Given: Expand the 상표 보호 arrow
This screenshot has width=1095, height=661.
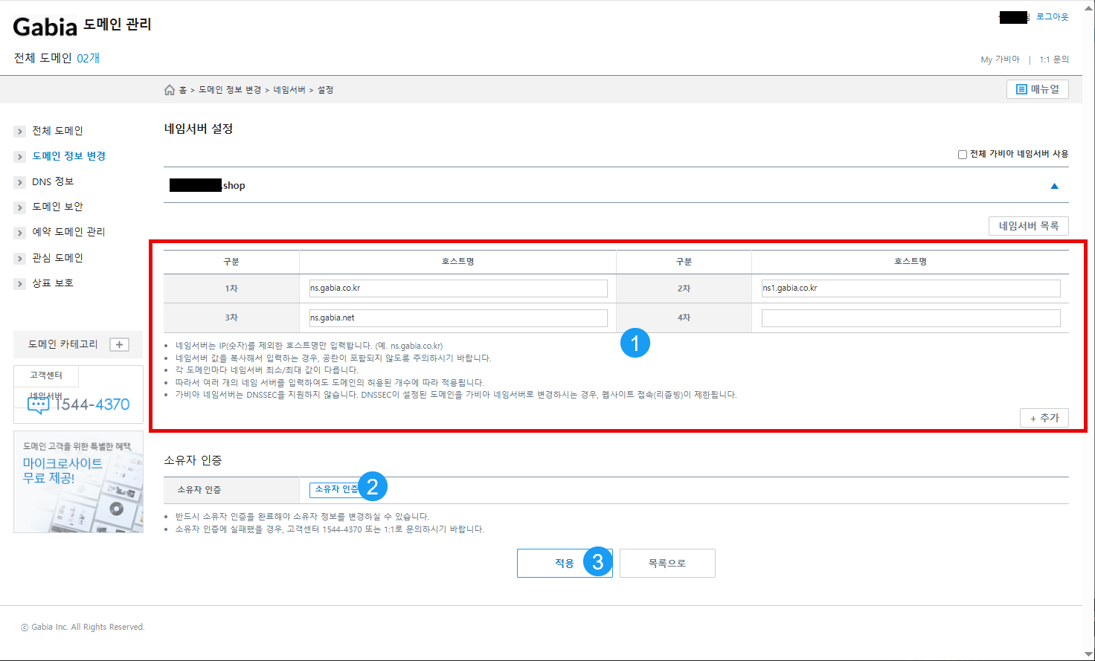Looking at the screenshot, I should click(x=20, y=284).
